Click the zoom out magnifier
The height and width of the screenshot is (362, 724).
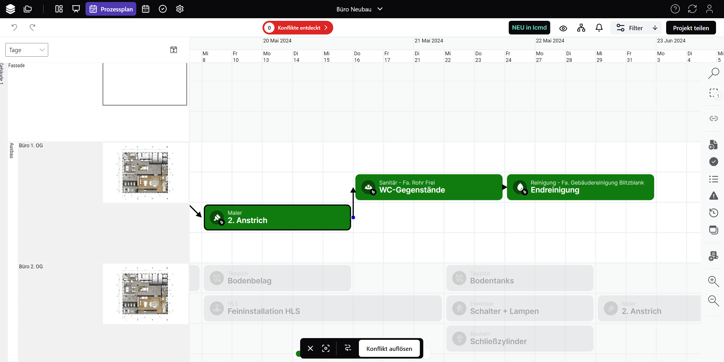(x=713, y=300)
